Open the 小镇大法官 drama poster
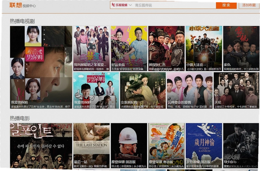Screen dimensions: 260x171 [x=204, y=48]
